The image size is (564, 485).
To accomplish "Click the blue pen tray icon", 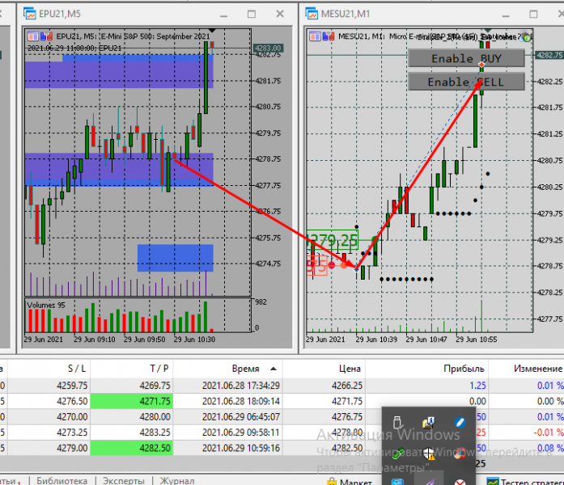I will pos(460,423).
